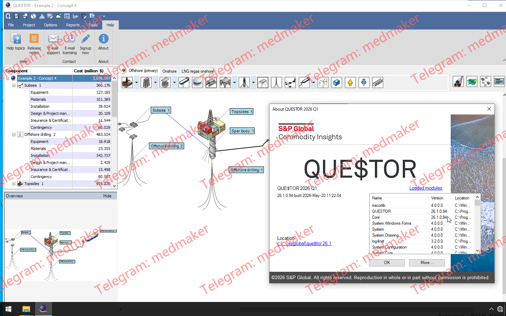Open the Help topics icon
The width and height of the screenshot is (506, 316).
pyautogui.click(x=15, y=39)
